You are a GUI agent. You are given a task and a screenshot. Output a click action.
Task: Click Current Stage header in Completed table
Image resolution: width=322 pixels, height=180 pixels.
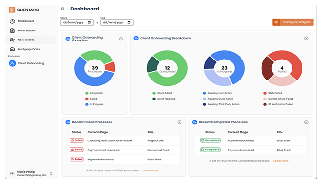click(x=238, y=132)
